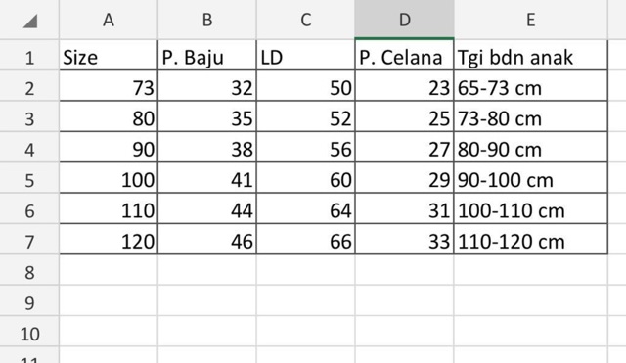Select row 1 header
626x363 pixels.
point(29,56)
